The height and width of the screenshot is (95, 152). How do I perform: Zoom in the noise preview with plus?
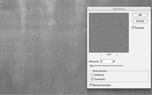coord(117,55)
